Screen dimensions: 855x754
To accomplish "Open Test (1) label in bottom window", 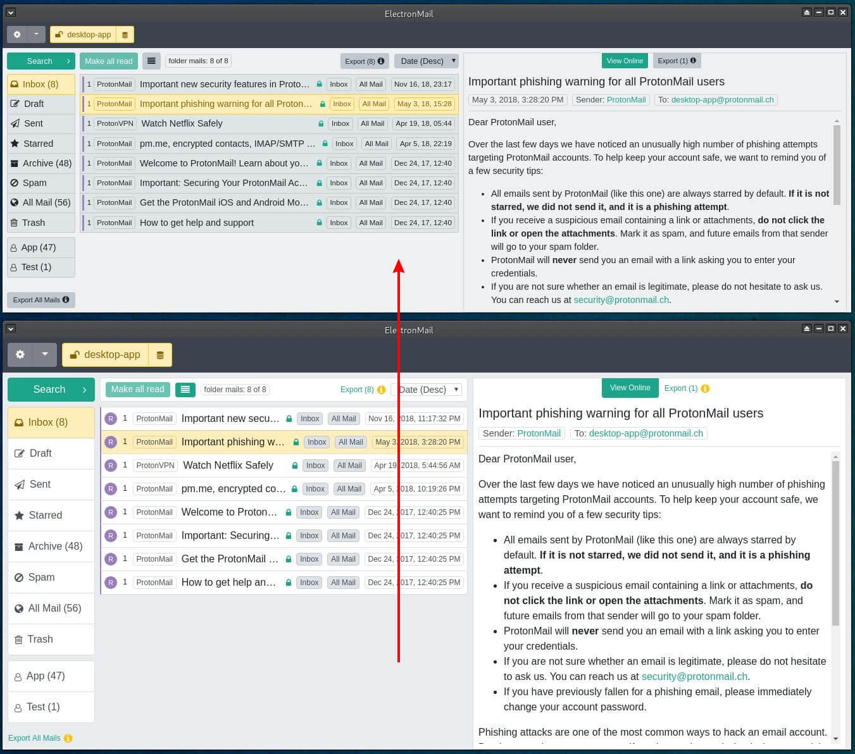I will [x=51, y=707].
